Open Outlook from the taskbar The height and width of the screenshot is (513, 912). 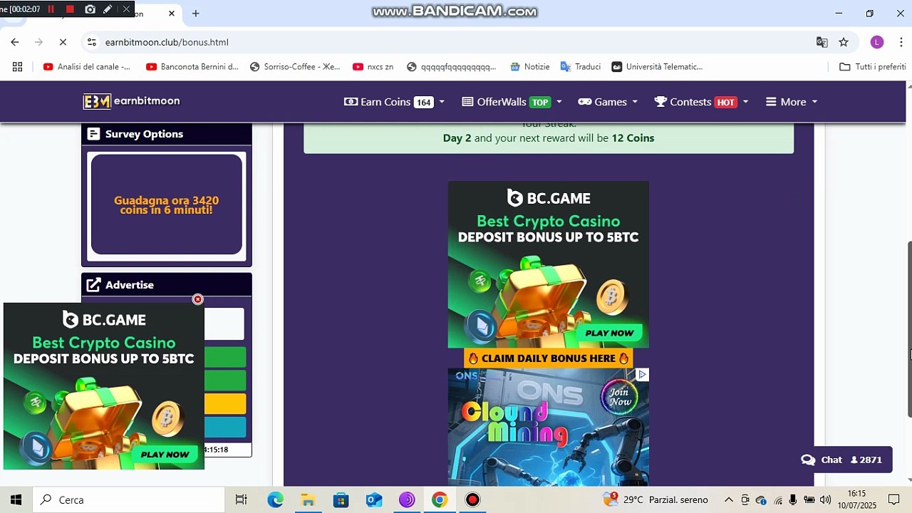(x=374, y=500)
